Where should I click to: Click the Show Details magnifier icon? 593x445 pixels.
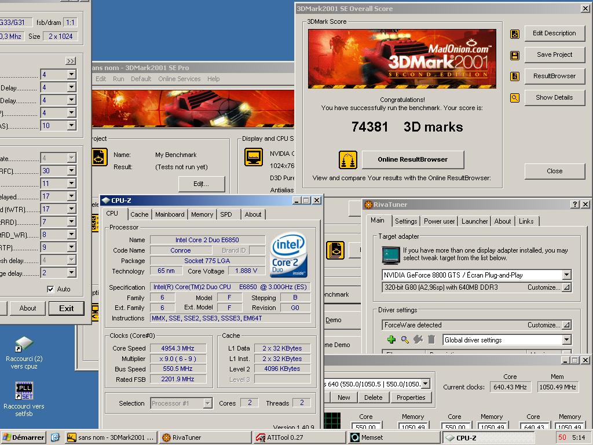[515, 98]
